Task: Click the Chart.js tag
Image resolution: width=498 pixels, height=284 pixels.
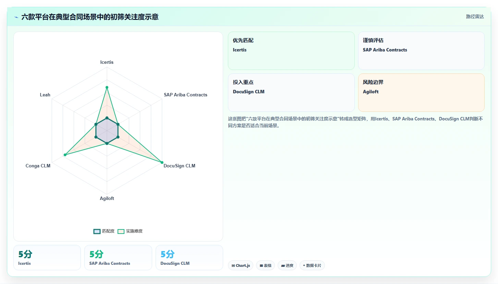Action: coord(241,265)
